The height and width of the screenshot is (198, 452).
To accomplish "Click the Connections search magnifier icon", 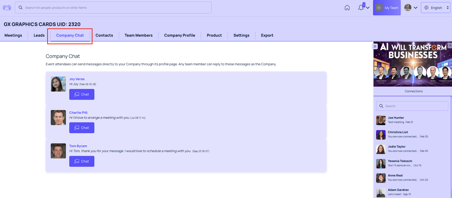I will tap(381, 106).
